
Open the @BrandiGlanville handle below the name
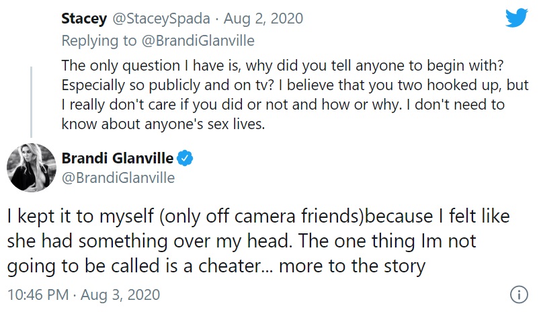click(118, 178)
